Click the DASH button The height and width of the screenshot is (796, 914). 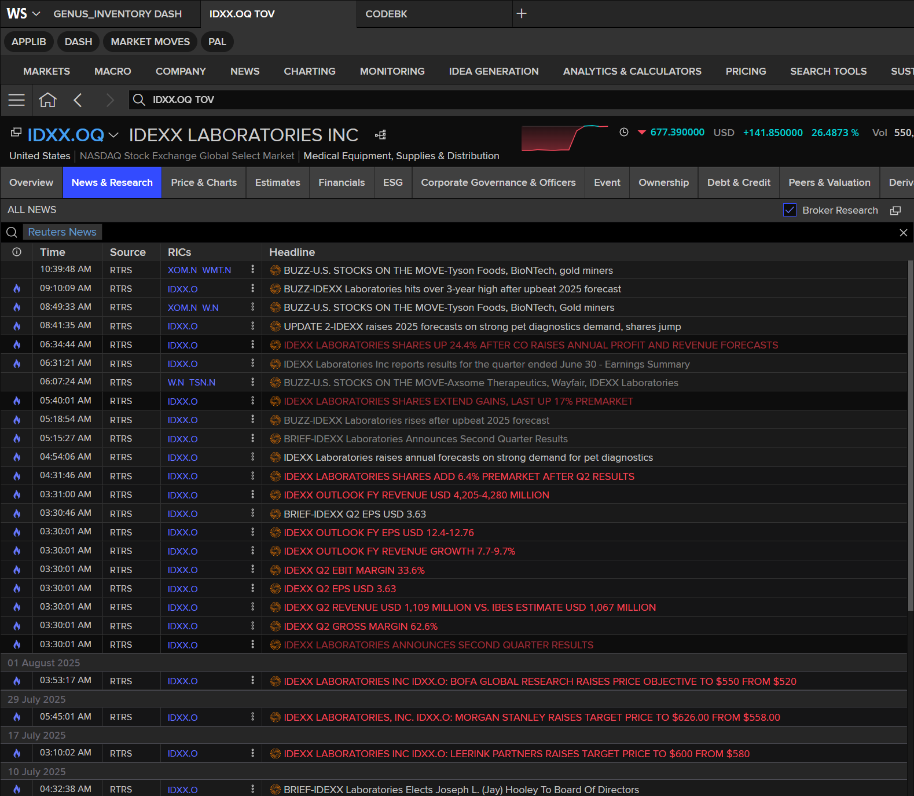point(78,42)
